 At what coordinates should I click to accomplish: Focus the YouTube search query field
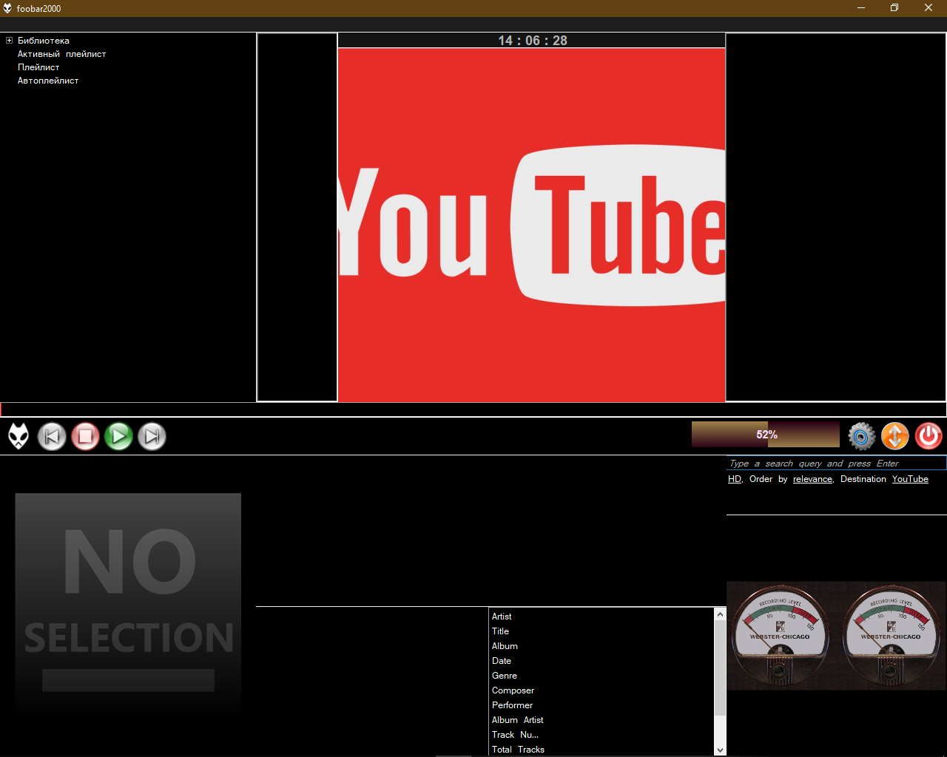(835, 464)
